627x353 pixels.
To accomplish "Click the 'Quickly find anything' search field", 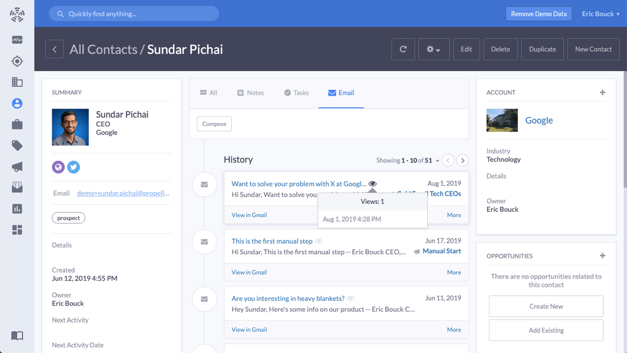I will pos(134,13).
